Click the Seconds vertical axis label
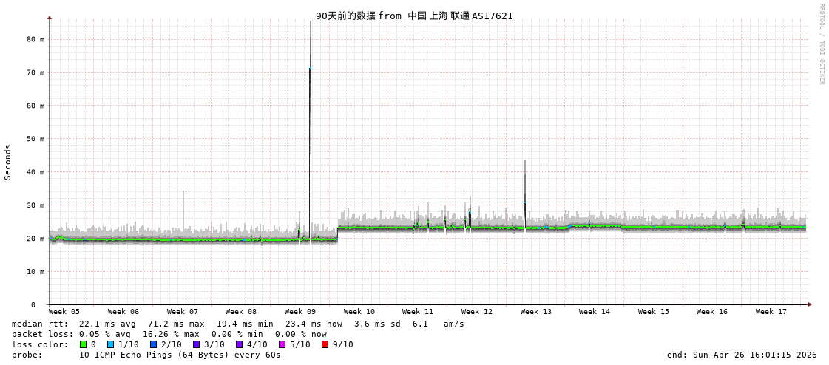This screenshot has width=829, height=365. [8, 162]
